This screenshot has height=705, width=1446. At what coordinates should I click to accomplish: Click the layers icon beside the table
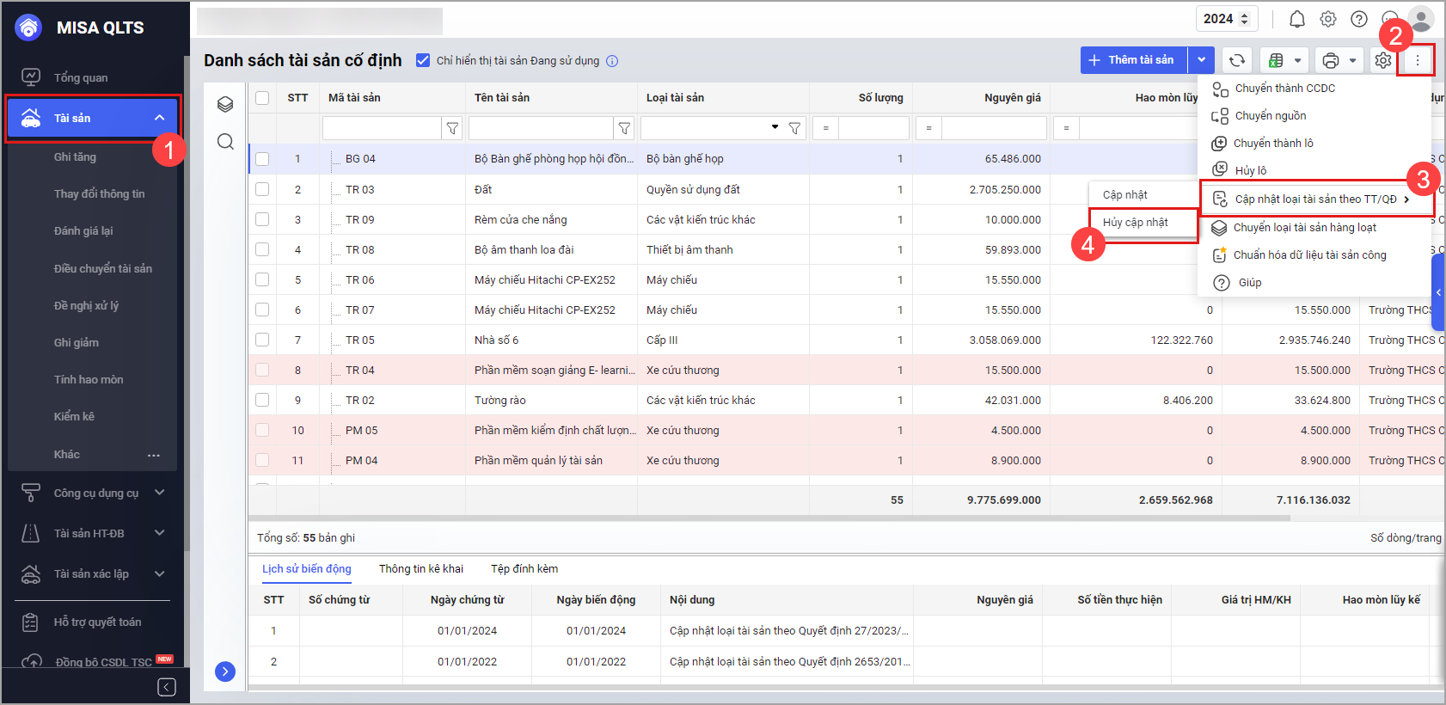(225, 105)
